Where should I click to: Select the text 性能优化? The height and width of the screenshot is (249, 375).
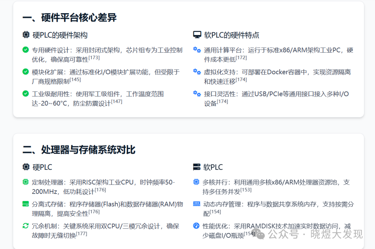pos(215,226)
